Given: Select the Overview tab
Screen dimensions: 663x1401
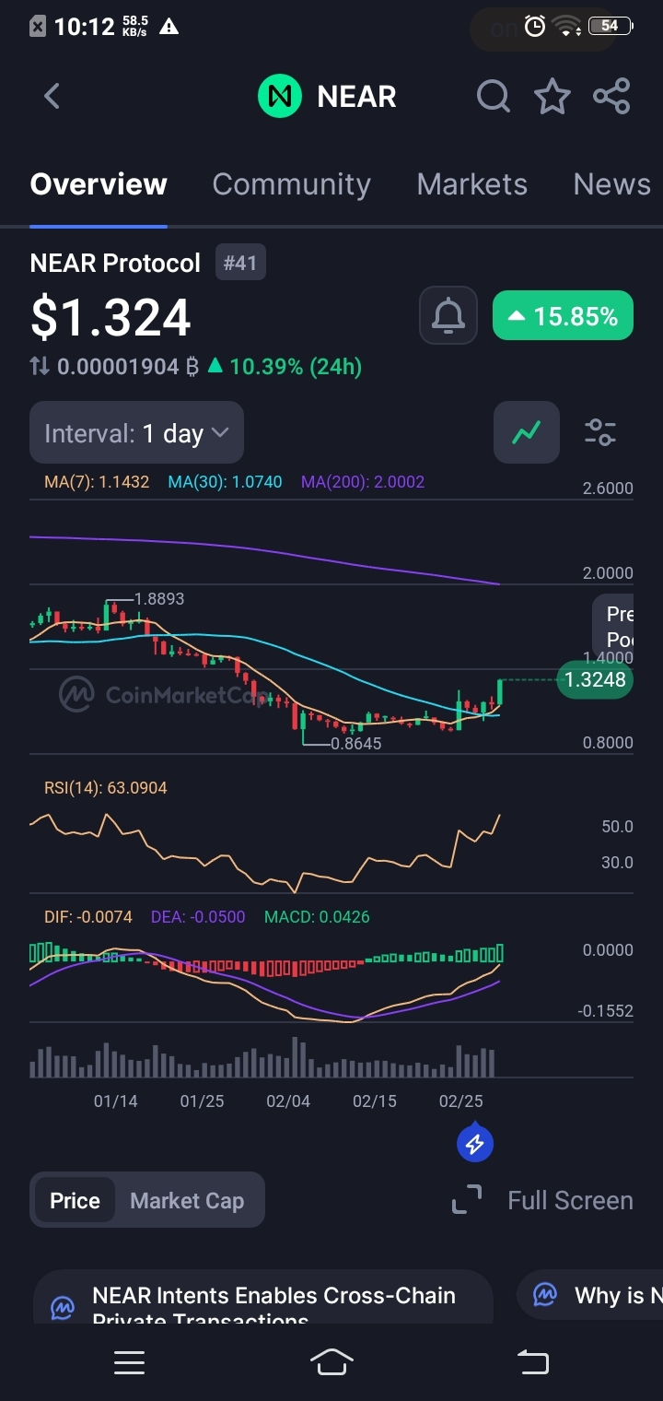Looking at the screenshot, I should coord(99,184).
